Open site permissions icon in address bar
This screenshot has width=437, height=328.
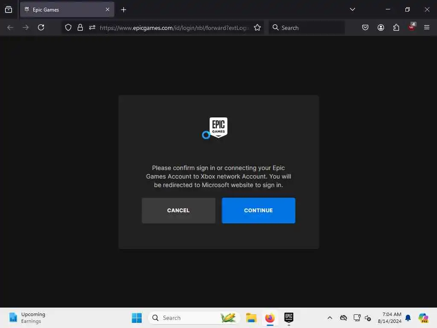coord(92,27)
